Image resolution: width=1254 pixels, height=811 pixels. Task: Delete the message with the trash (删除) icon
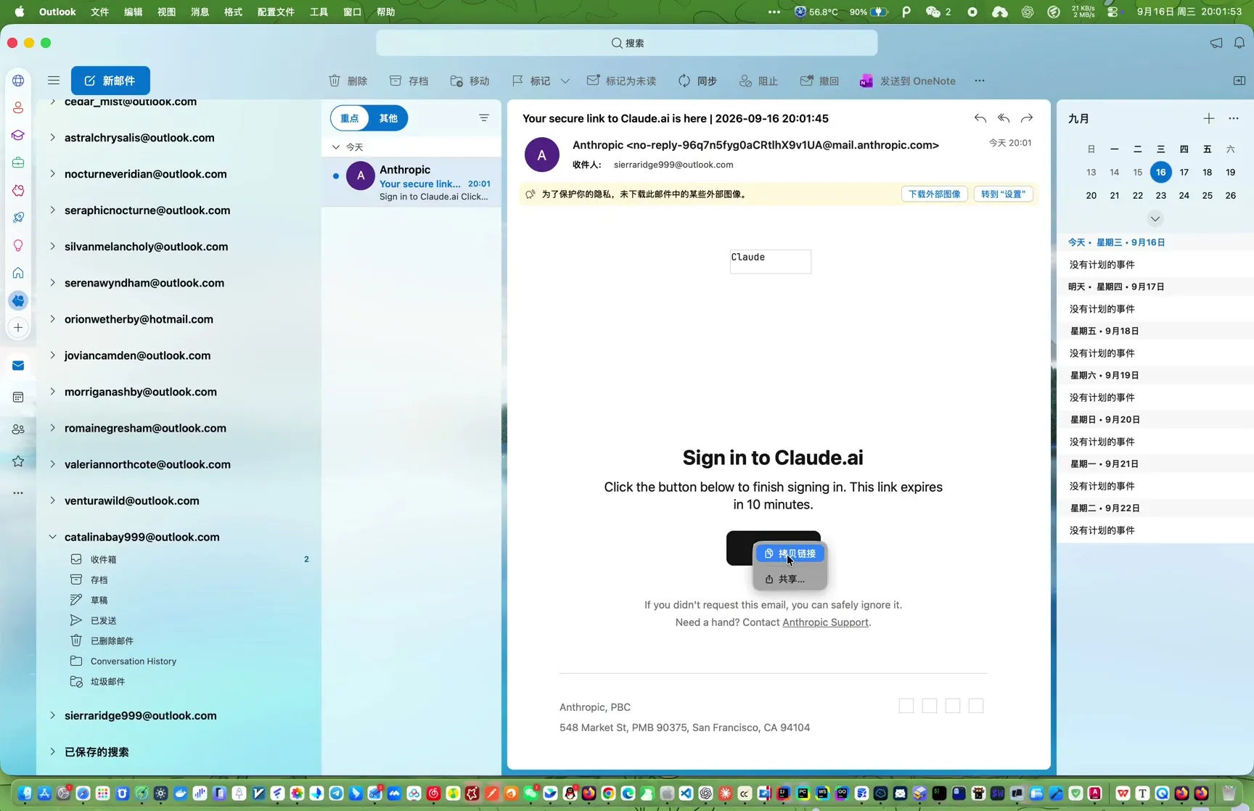tap(348, 81)
